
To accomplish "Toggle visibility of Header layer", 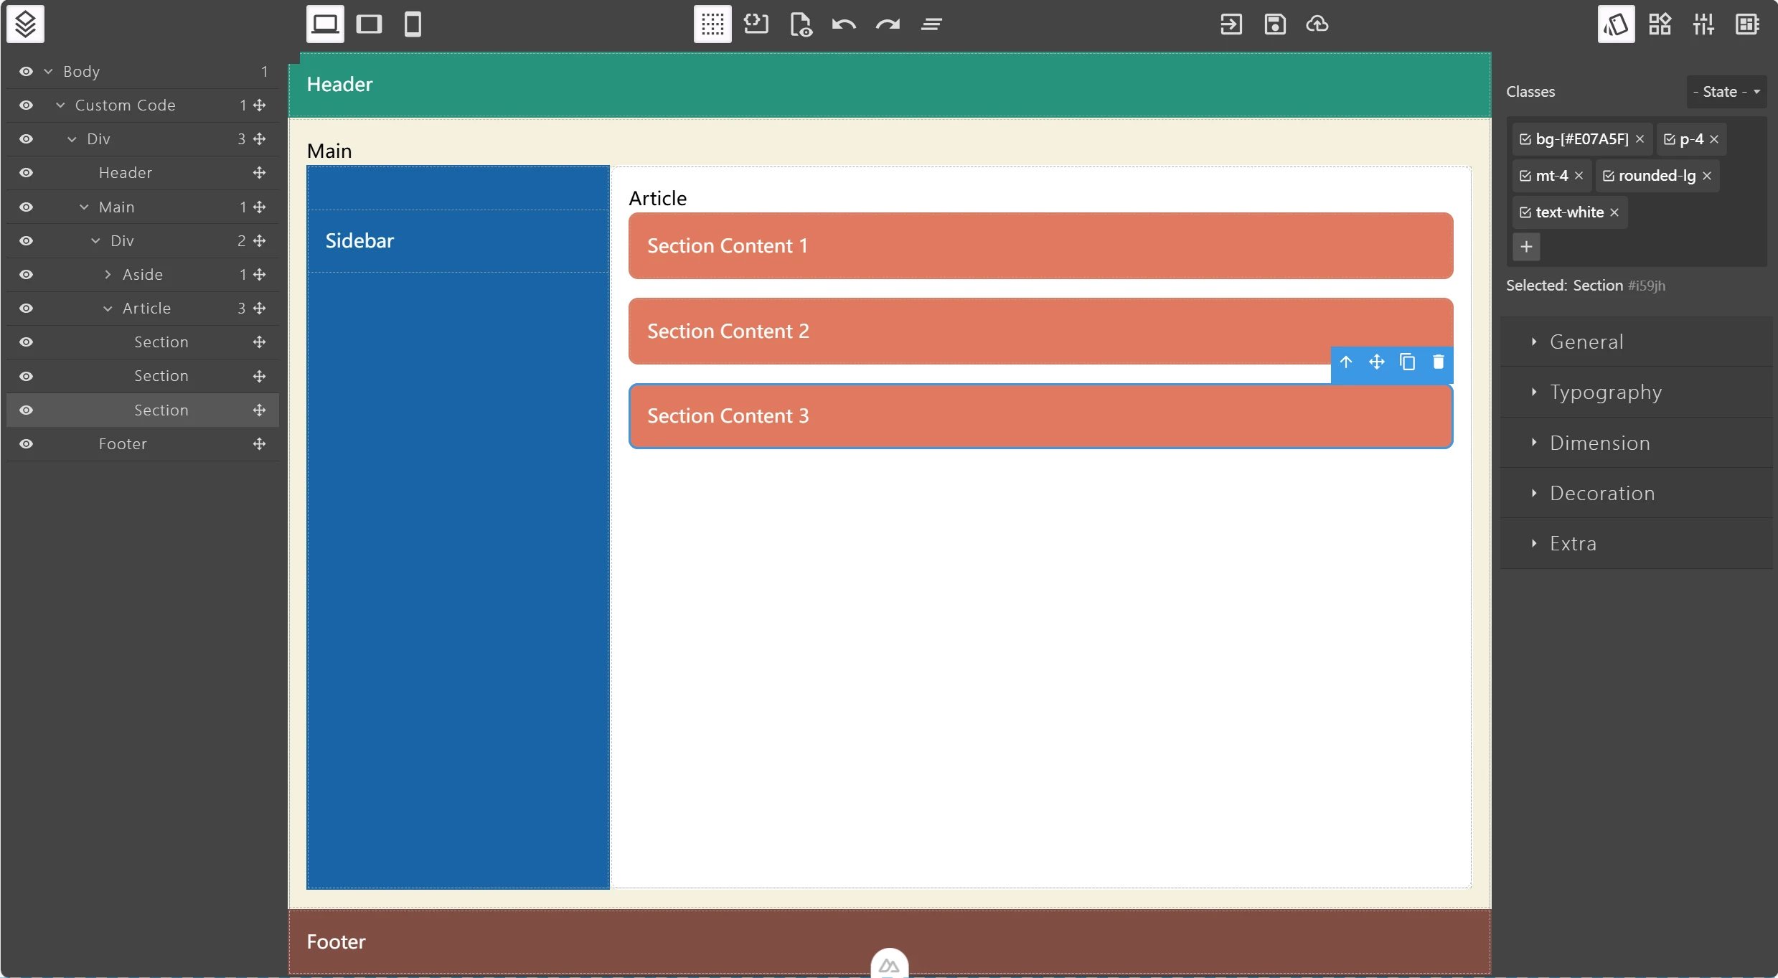I will tap(27, 173).
